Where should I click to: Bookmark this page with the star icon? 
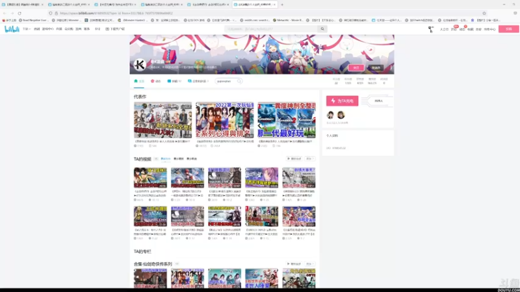tap(484, 13)
